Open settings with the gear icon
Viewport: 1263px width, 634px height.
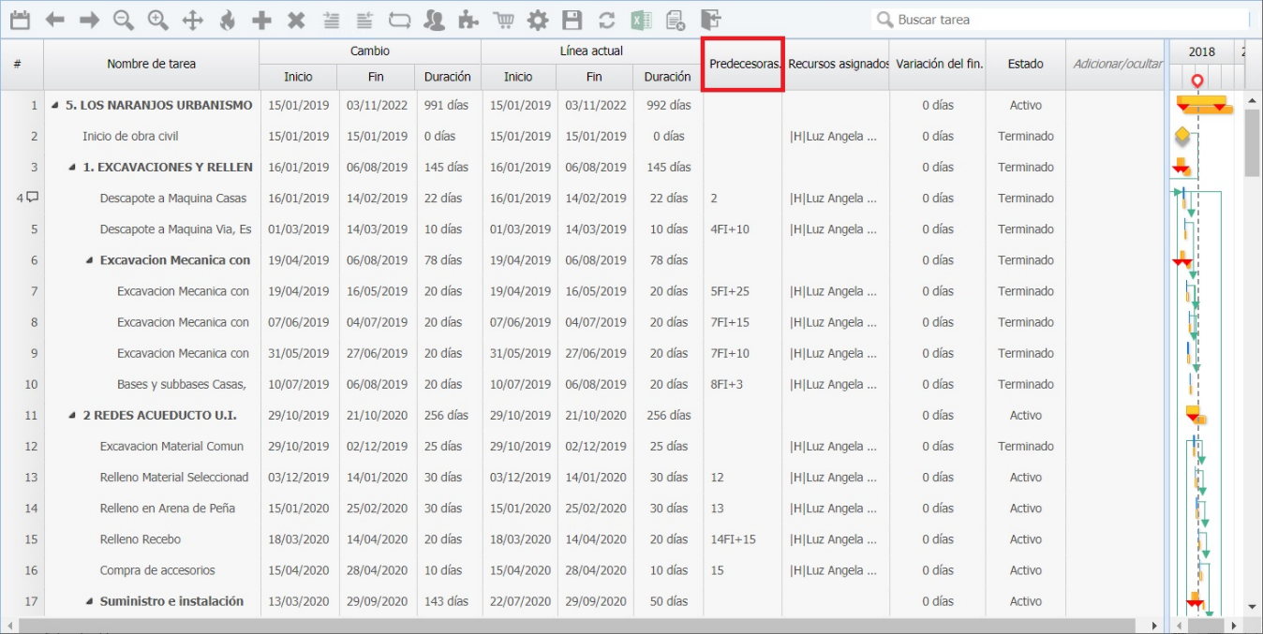538,20
